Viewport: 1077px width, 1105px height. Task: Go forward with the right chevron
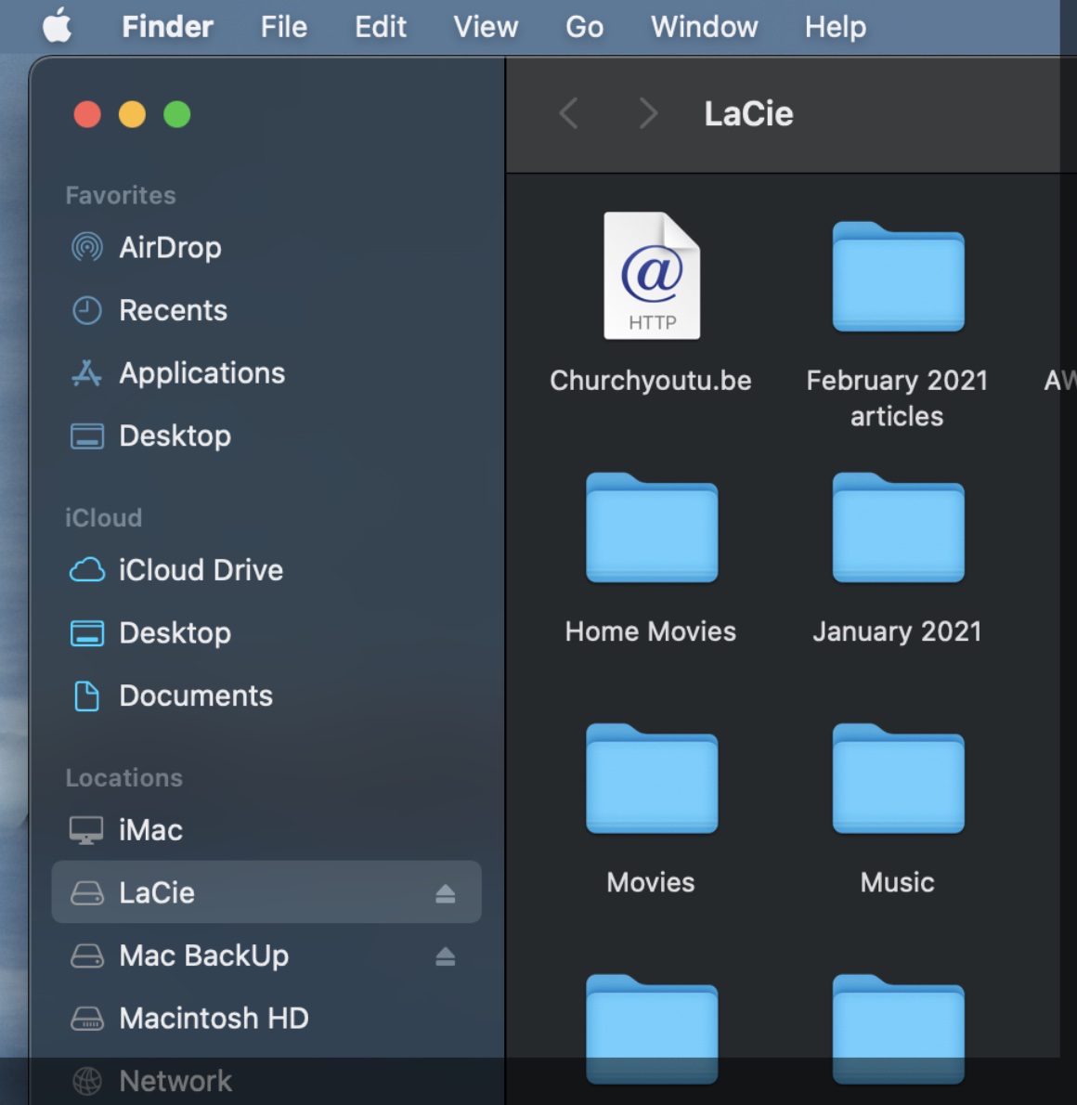[648, 114]
